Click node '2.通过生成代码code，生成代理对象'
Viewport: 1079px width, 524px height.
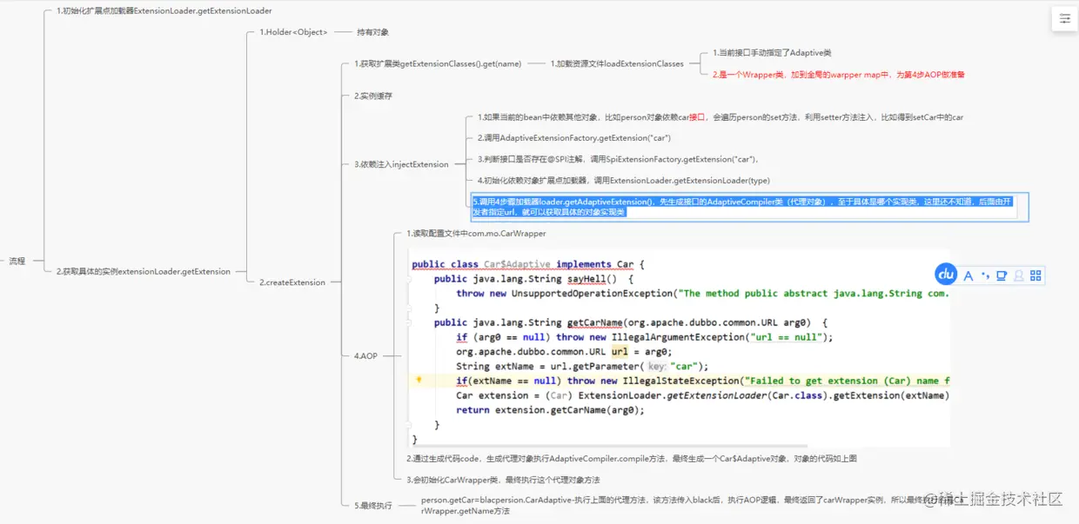(632, 458)
